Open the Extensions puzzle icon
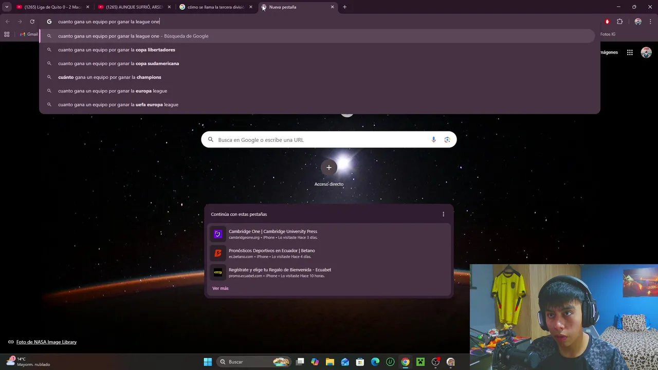658x370 pixels. [x=619, y=22]
